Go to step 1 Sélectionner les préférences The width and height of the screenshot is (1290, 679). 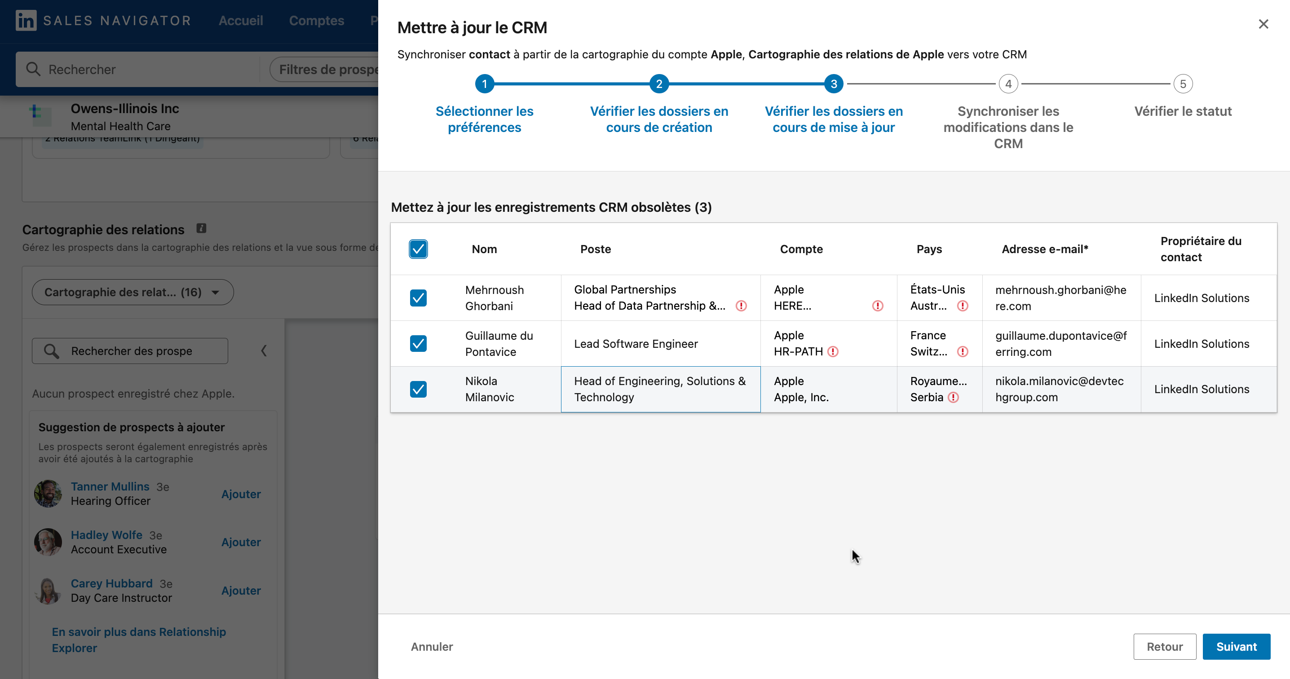pos(484,84)
